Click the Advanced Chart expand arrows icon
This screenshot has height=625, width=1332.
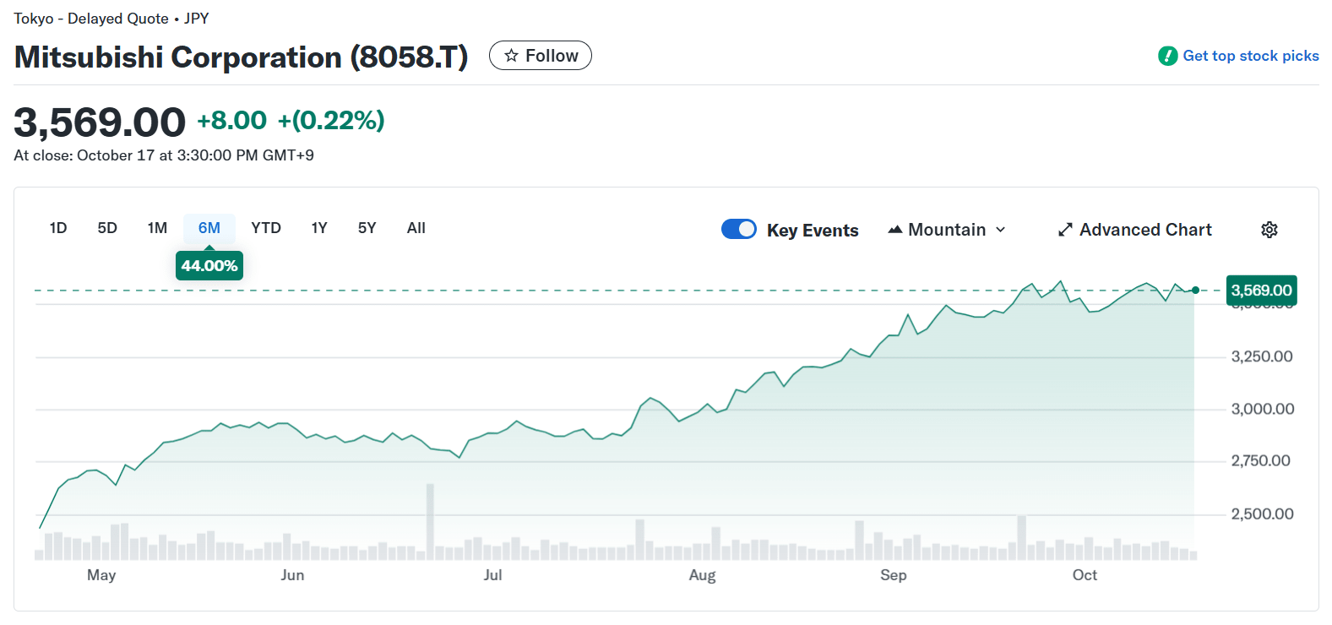click(1065, 230)
